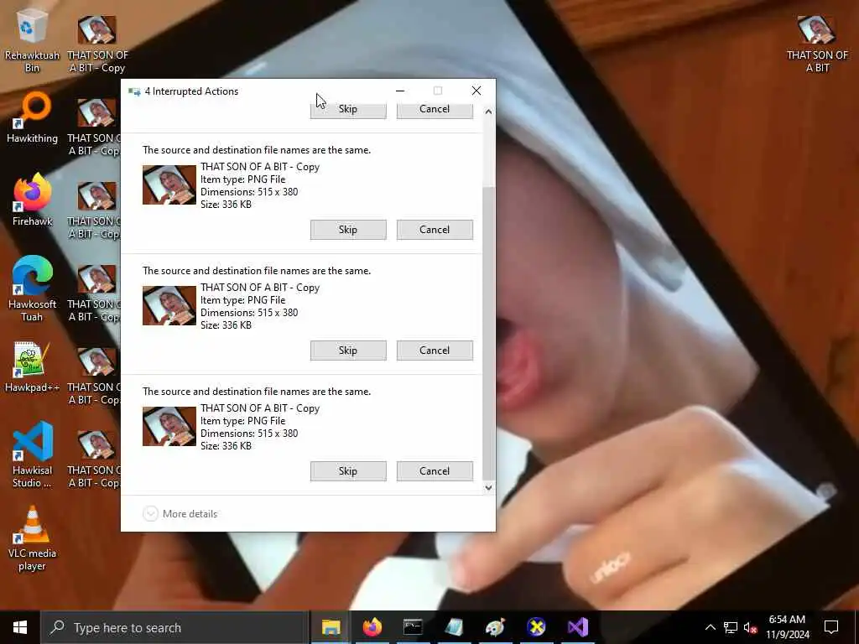Click the vertical scrollbar thumb in dialog

488,333
